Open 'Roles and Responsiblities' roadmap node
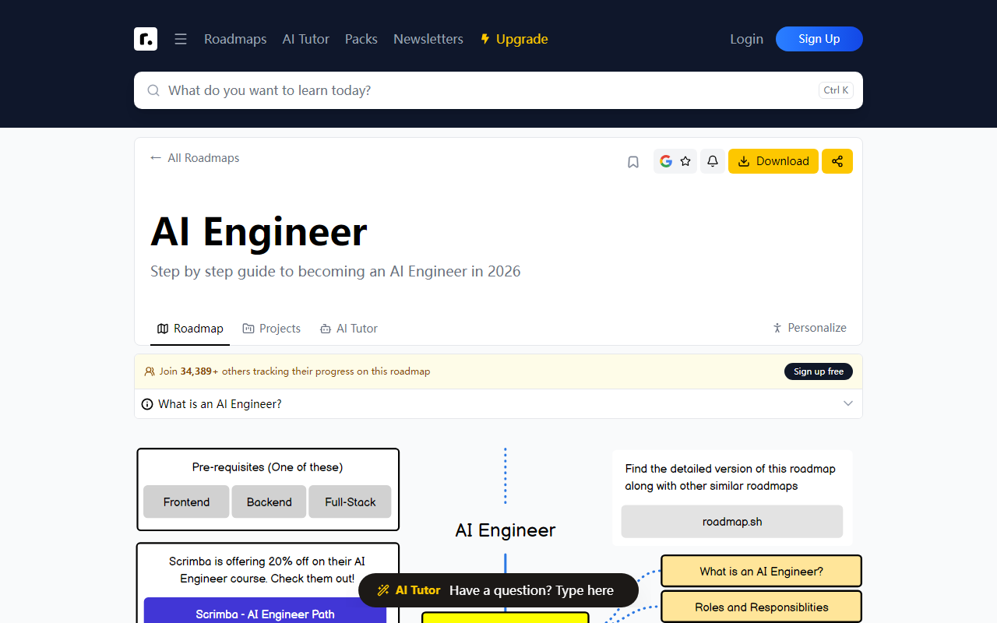Image resolution: width=997 pixels, height=623 pixels. tap(762, 607)
